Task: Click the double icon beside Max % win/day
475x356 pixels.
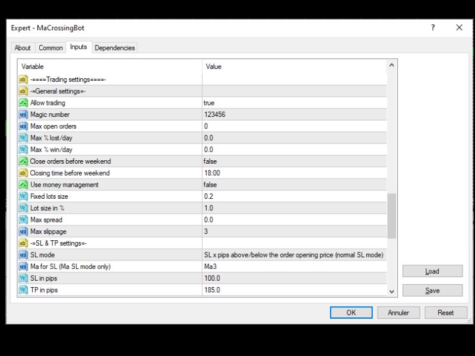Action: [x=23, y=150]
